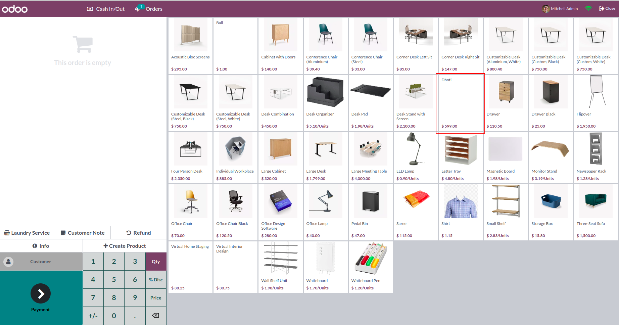Add Desk Organizer product

click(x=326, y=103)
